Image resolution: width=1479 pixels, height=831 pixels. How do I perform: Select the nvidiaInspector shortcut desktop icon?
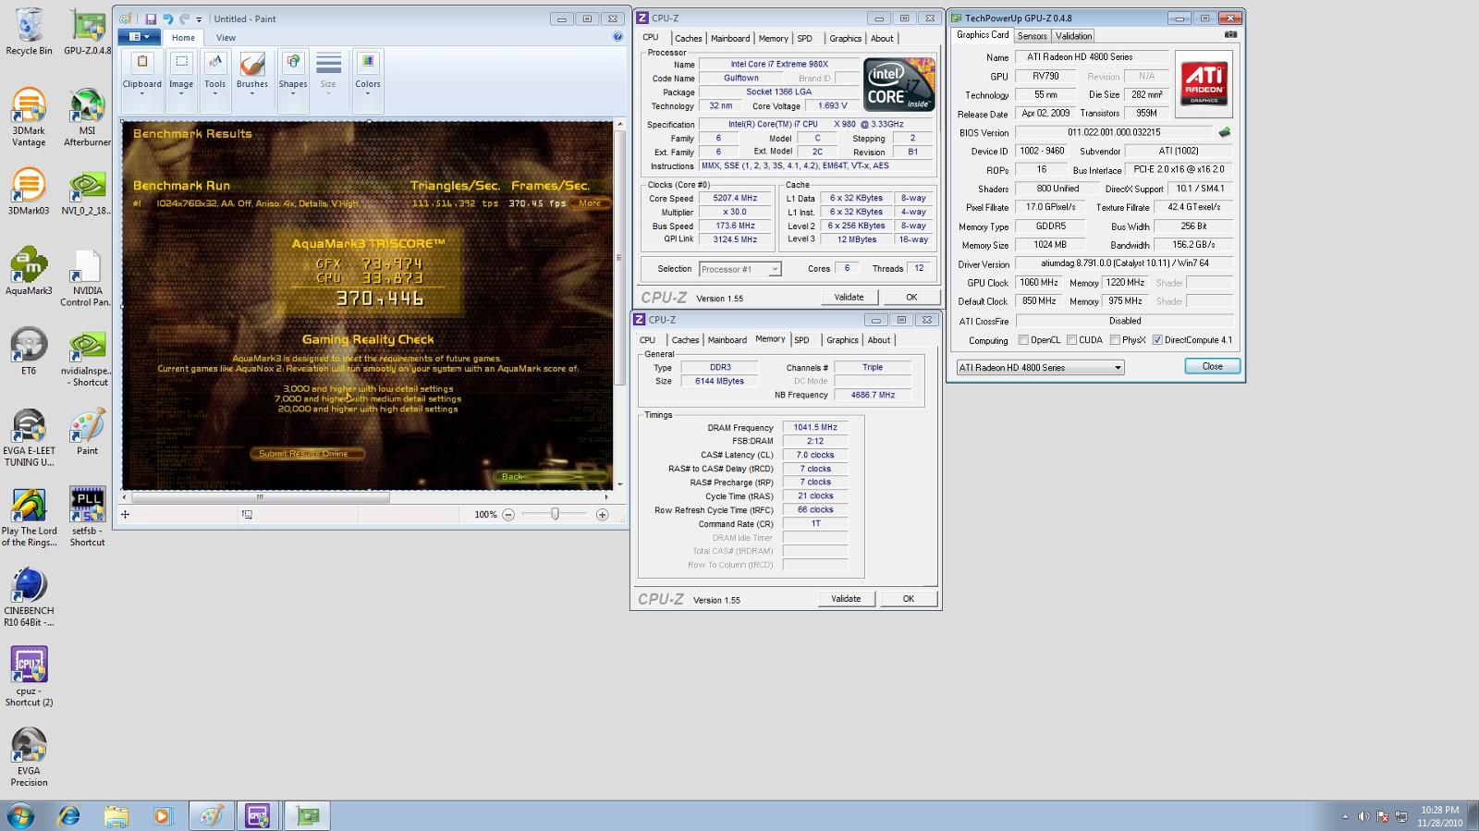click(87, 359)
